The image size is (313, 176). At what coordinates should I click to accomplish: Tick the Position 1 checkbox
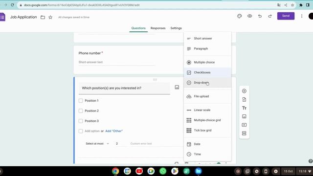pyautogui.click(x=81, y=101)
